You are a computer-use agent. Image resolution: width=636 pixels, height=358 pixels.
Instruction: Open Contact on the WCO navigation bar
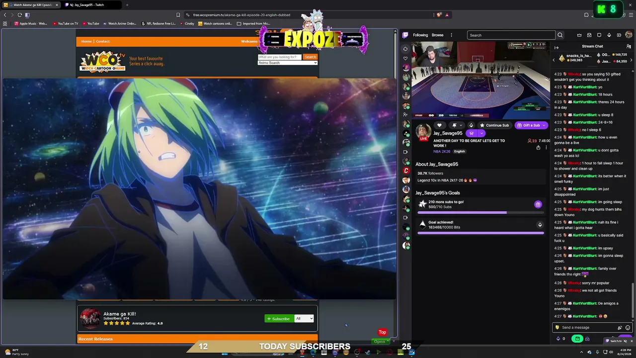pos(103,41)
